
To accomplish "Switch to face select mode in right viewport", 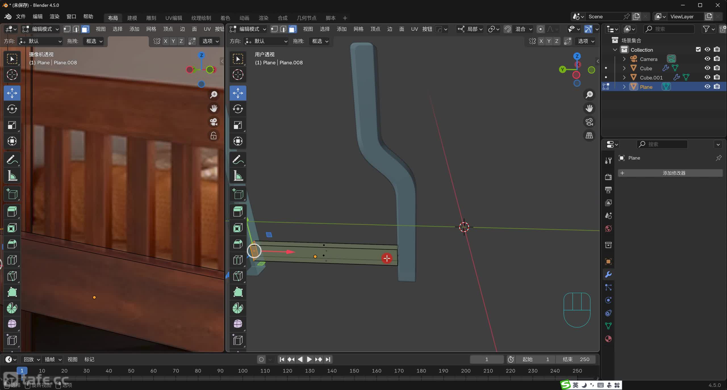I will [293, 29].
